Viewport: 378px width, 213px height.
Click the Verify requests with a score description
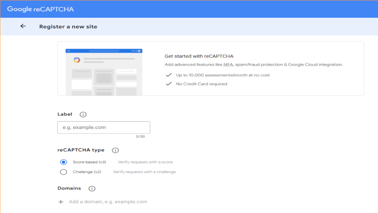pos(145,162)
